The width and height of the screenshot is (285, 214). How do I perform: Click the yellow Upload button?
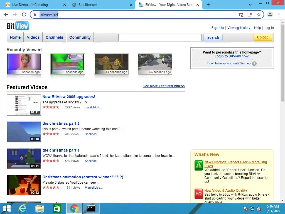coord(263,37)
